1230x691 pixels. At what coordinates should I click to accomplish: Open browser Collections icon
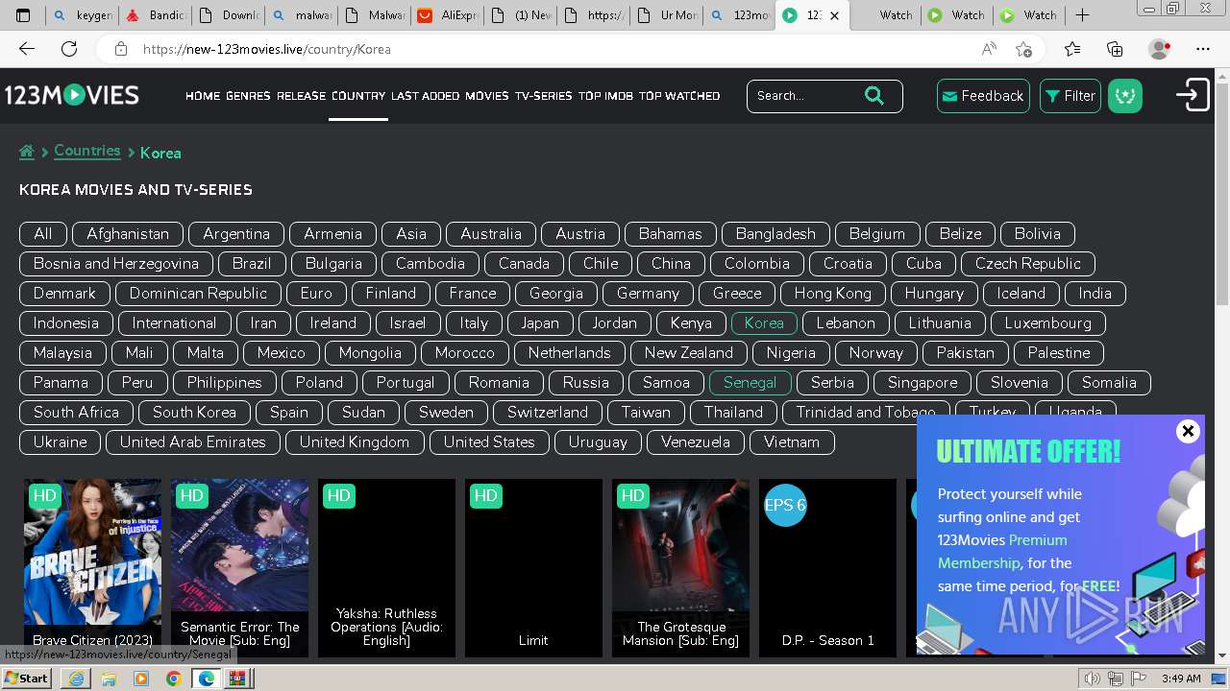tap(1115, 49)
